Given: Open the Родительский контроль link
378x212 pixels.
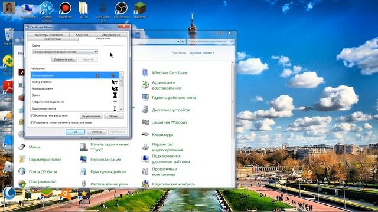Looking at the screenshot, I should pyautogui.click(x=174, y=184).
